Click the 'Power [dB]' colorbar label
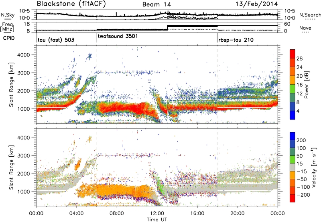This screenshot has width=321, height=222. coord(306,85)
